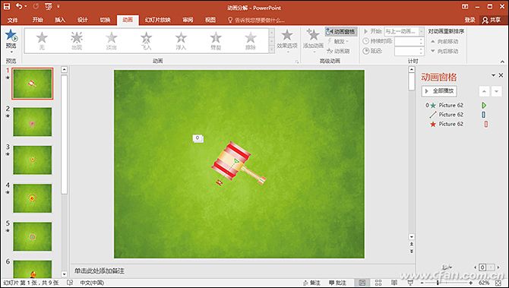Click the 预览 animation preview star icon
This screenshot has height=288, width=509.
[x=11, y=35]
